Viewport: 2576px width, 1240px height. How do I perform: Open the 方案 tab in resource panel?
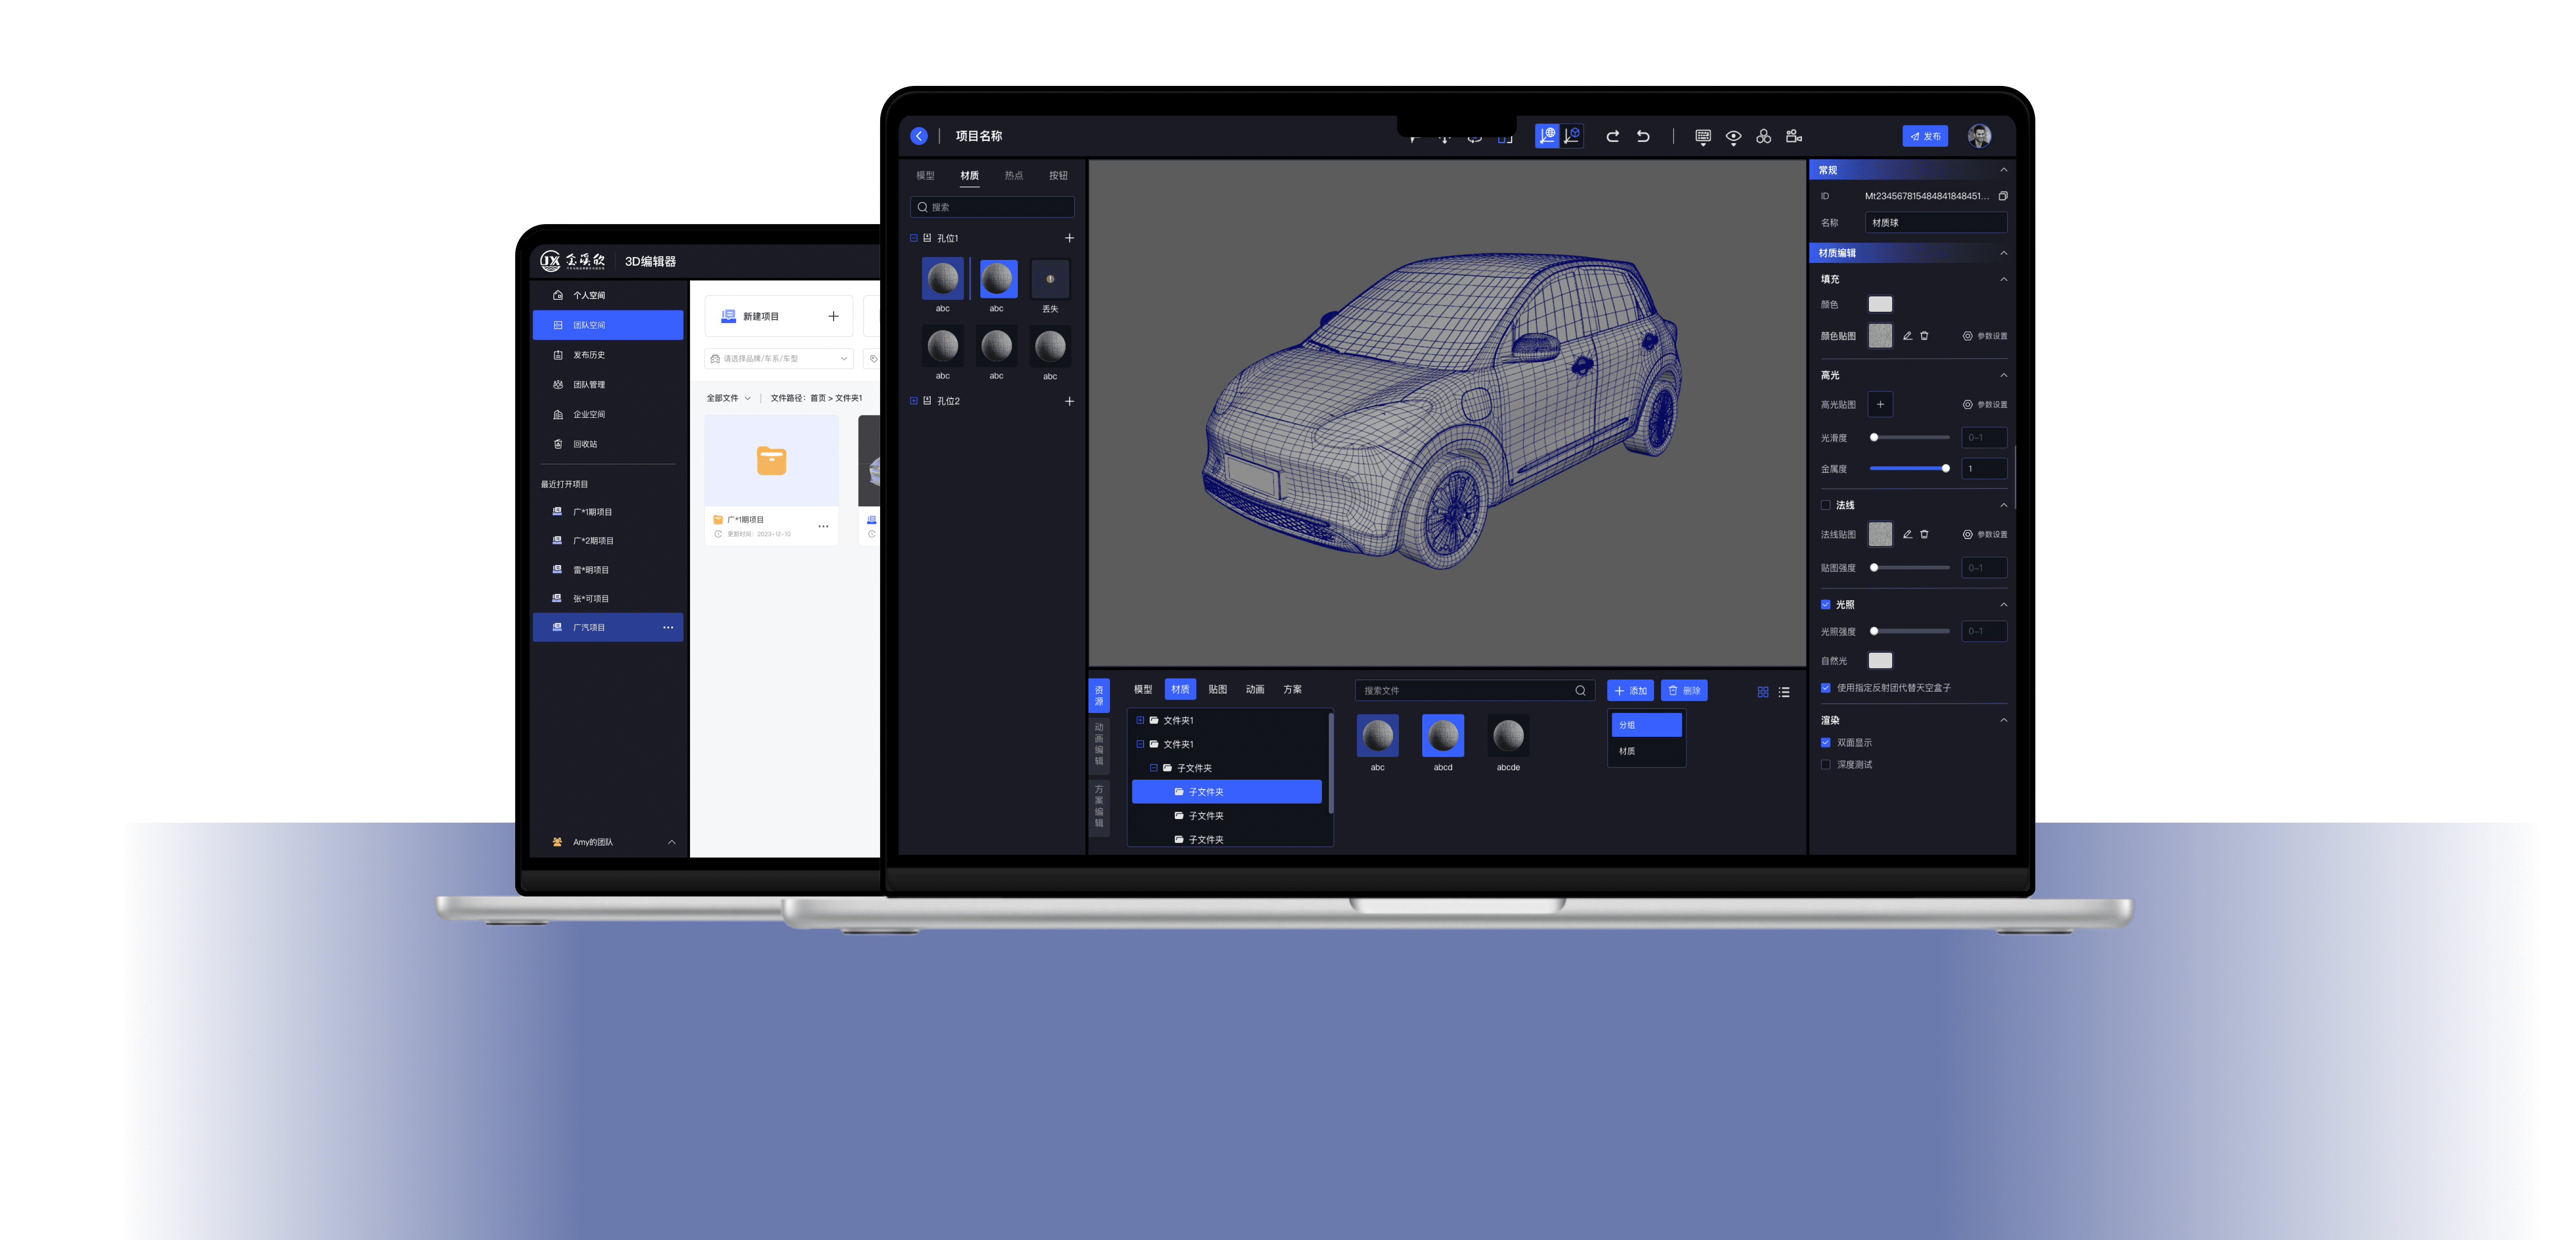coord(1292,689)
